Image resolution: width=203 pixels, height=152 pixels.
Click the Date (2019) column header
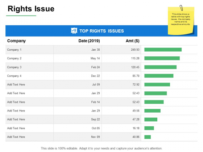pos(89,41)
